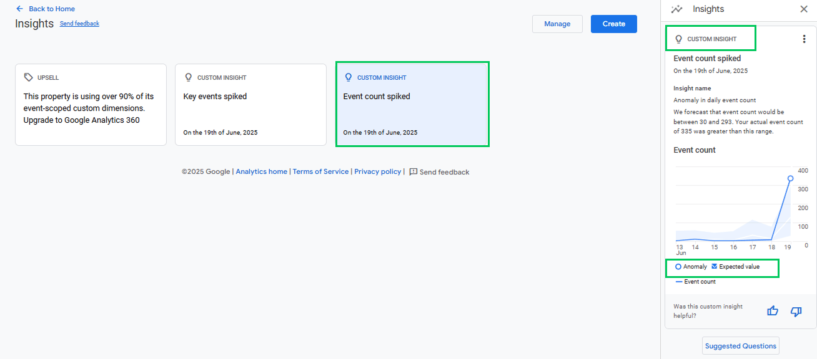This screenshot has height=359, width=817.
Task: Select the Key events spiked insight card
Action: (x=250, y=105)
